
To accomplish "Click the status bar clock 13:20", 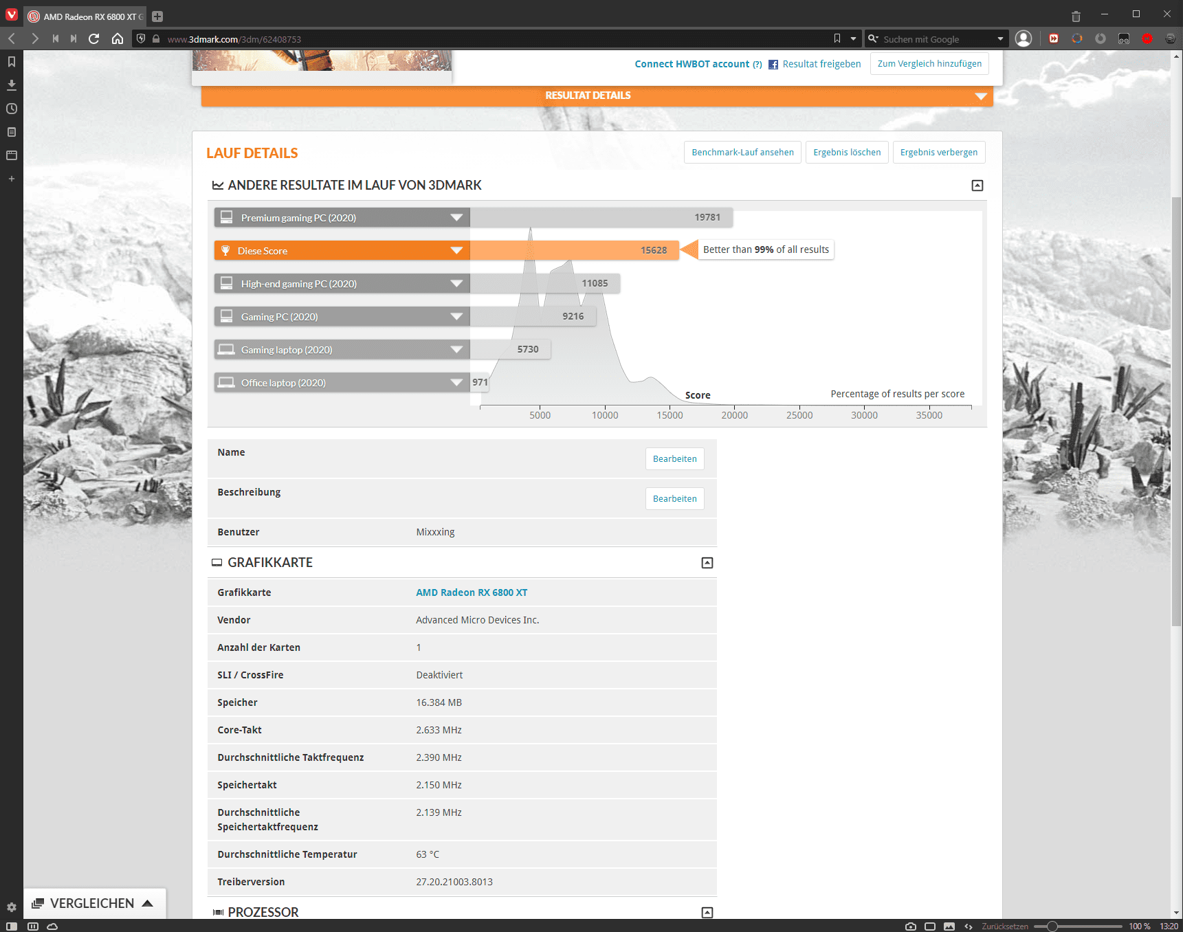I will [x=1169, y=927].
